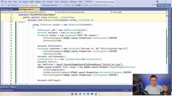Viewport: 172px width, 96px height.
Task: Collapse the using block at line 40
Action: click(x=17, y=25)
